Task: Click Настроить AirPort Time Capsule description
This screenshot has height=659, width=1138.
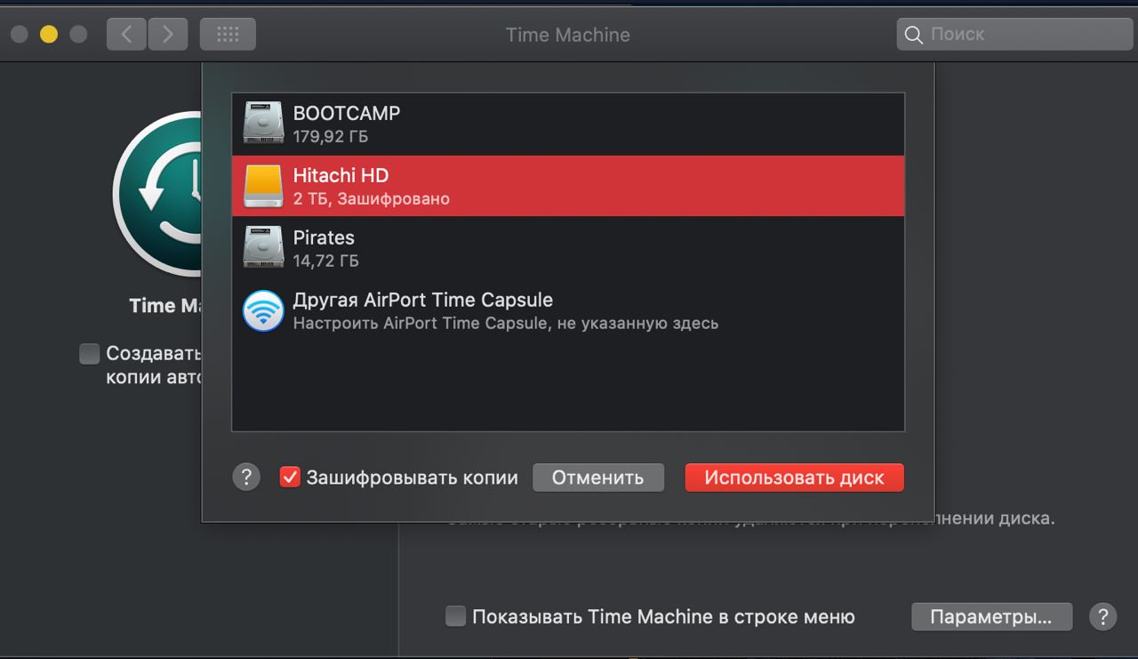Action: pyautogui.click(x=506, y=324)
